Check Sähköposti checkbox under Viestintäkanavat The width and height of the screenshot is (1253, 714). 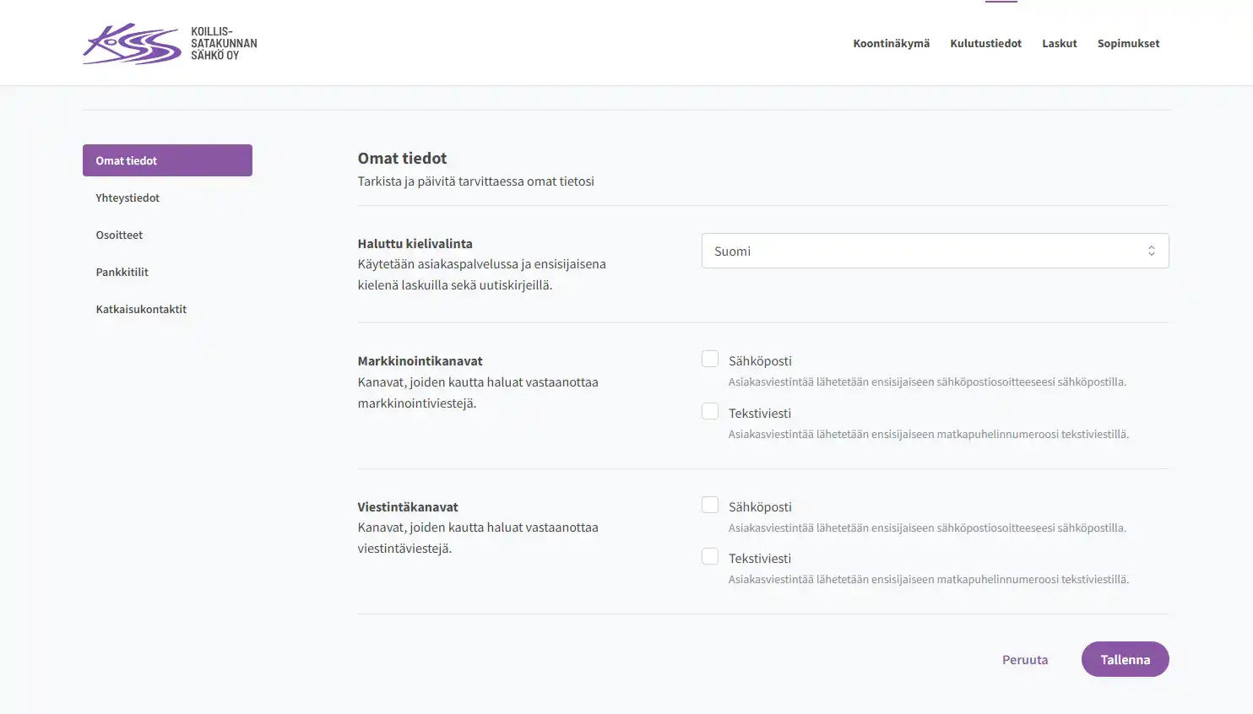pyautogui.click(x=710, y=506)
